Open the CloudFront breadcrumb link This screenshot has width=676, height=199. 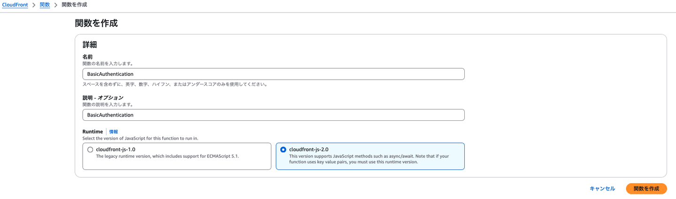(15, 5)
